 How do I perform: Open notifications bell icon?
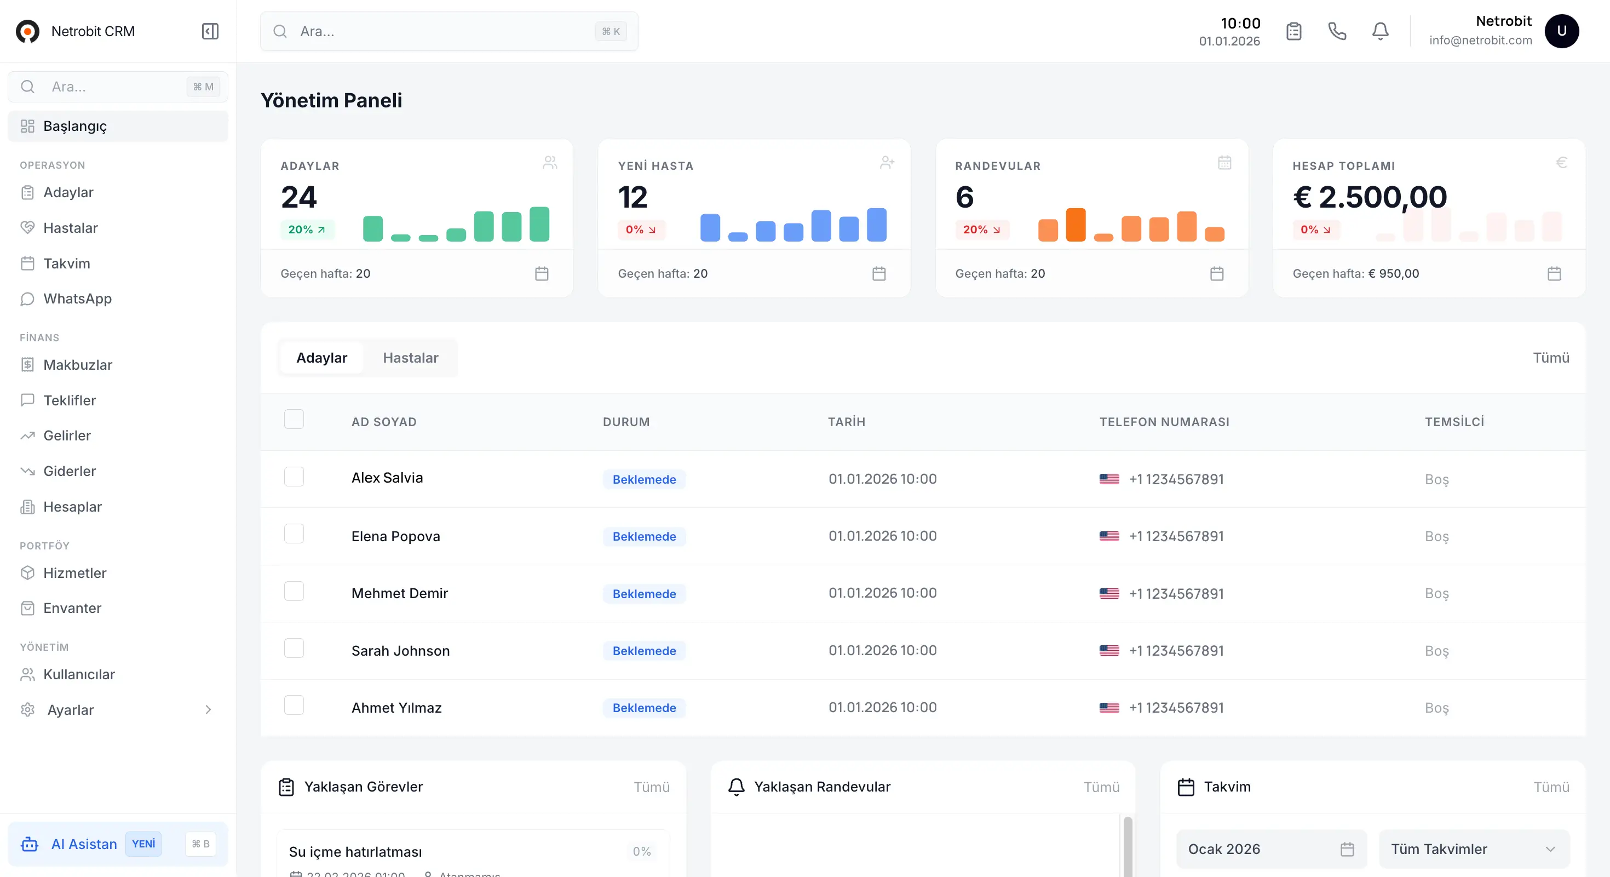[x=1380, y=31]
